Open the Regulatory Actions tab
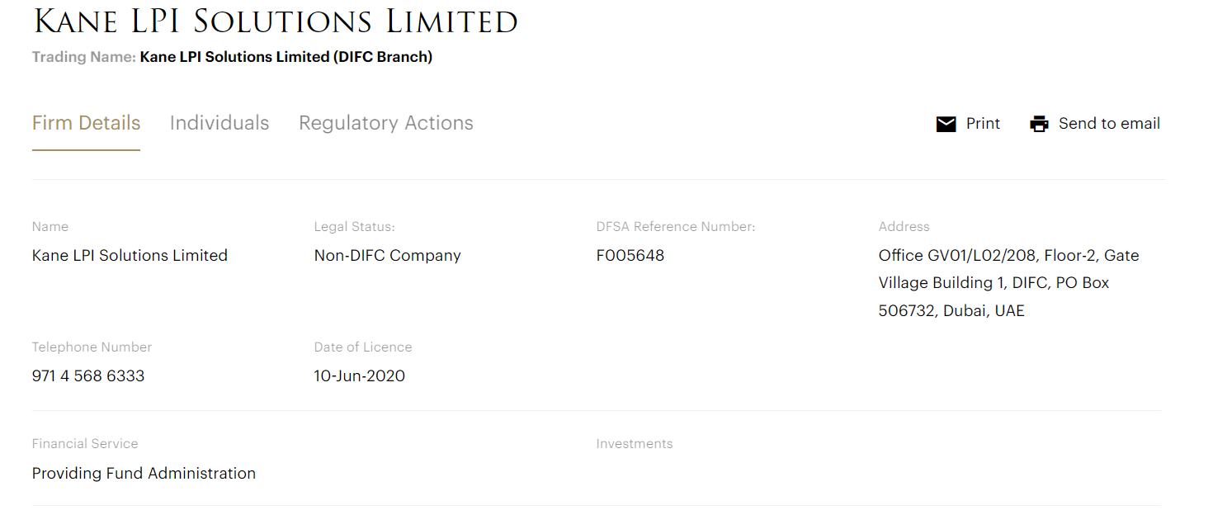 click(x=385, y=123)
